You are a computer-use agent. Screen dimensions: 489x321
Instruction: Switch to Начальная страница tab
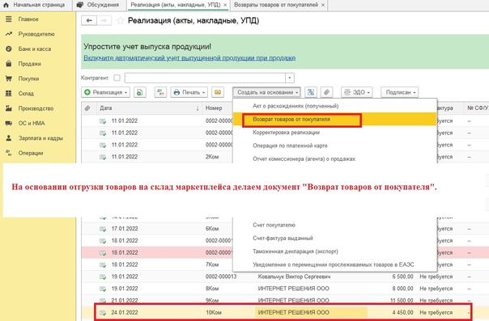(x=34, y=5)
